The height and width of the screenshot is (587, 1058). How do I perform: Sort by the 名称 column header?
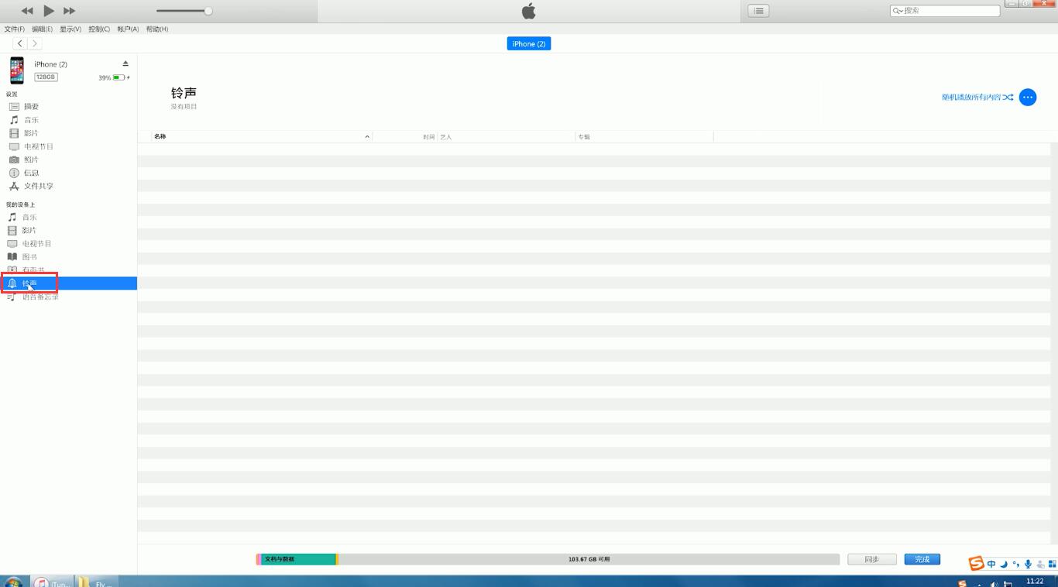260,136
